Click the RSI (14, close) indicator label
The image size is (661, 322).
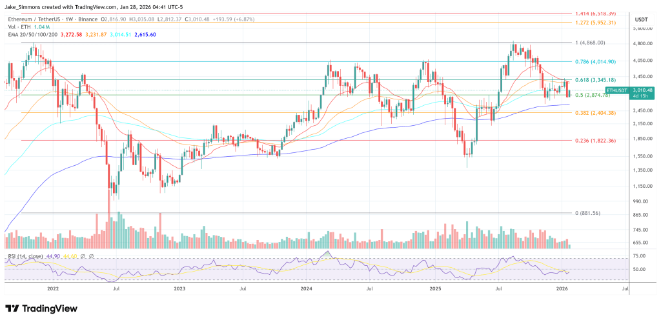click(24, 256)
